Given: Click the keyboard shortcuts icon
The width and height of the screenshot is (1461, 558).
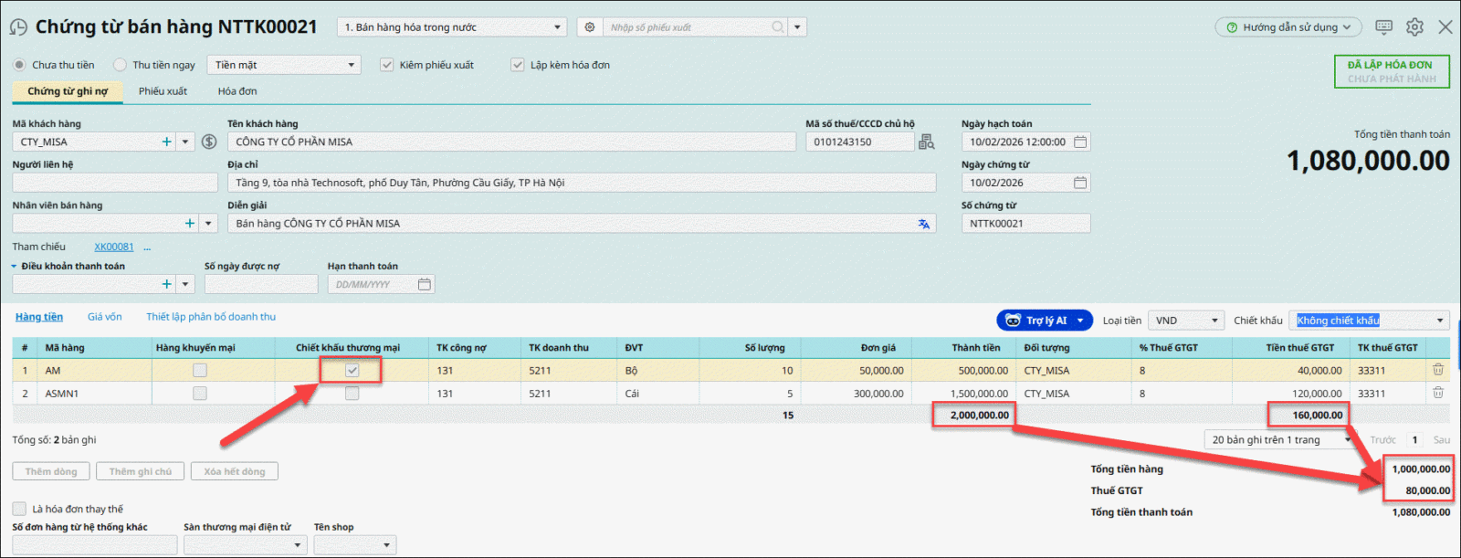Looking at the screenshot, I should [1383, 27].
